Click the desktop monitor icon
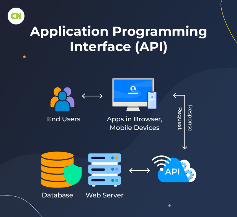The width and height of the screenshot is (237, 217). (x=133, y=95)
